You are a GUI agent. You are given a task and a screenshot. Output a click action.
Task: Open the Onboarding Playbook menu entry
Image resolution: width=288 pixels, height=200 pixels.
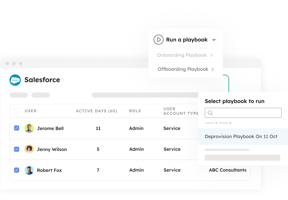click(x=185, y=55)
